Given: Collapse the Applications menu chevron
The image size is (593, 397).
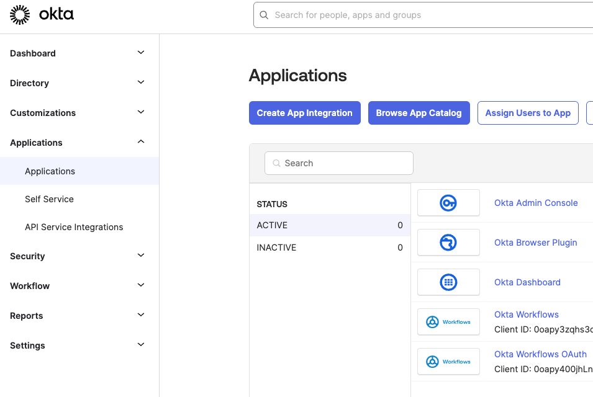Looking at the screenshot, I should coord(141,141).
